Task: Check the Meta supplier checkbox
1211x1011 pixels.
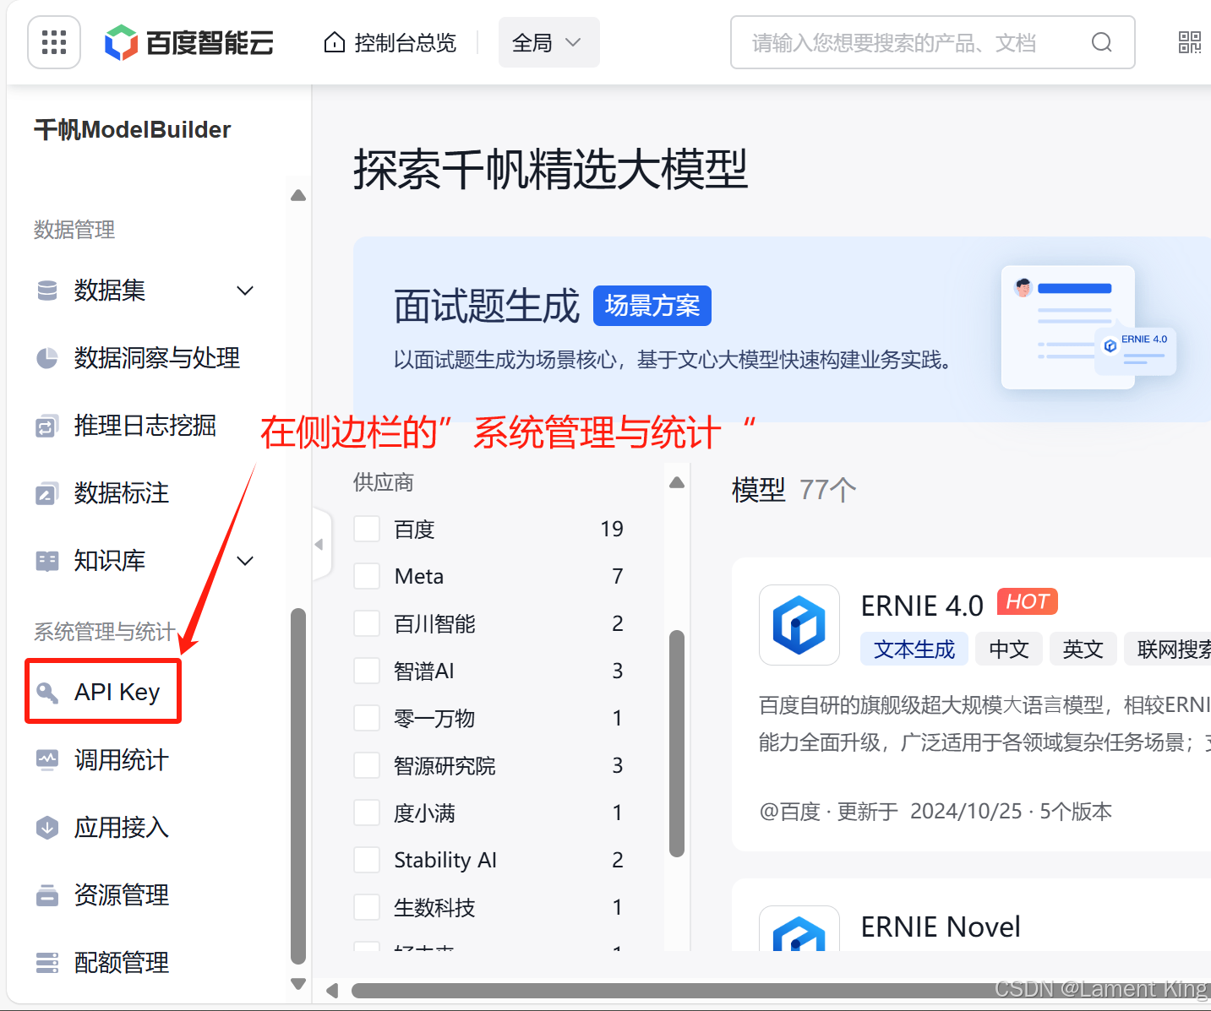Action: point(367,576)
